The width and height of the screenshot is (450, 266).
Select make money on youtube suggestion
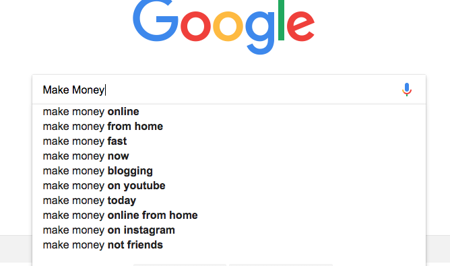(x=229, y=186)
